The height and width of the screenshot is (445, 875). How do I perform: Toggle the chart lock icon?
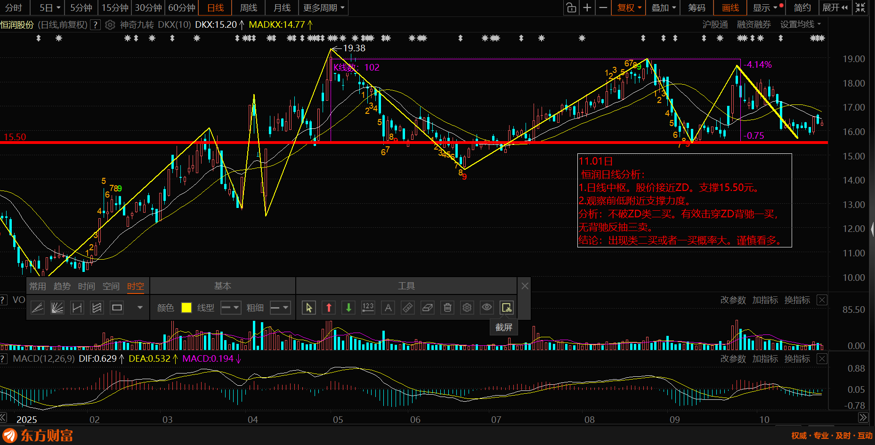pos(571,8)
